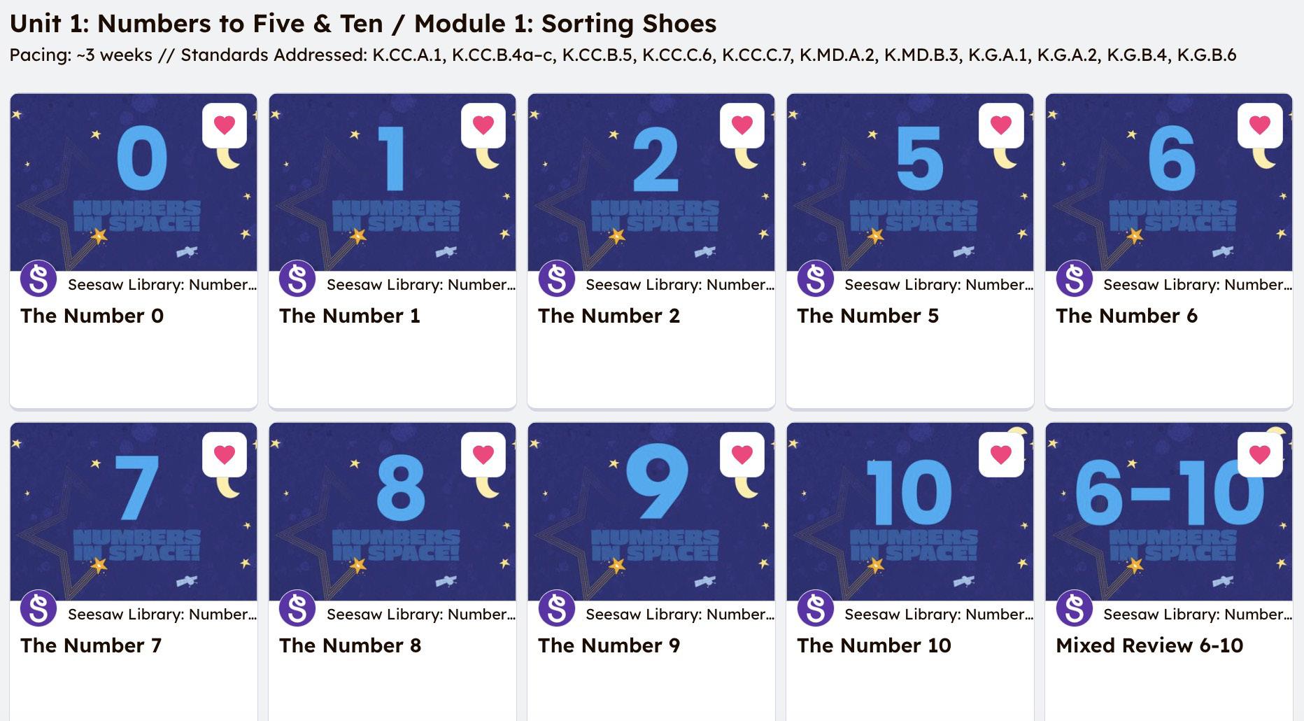Viewport: 1304px width, 721px height.
Task: Toggle favorite heart on The Number 1
Action: point(483,125)
